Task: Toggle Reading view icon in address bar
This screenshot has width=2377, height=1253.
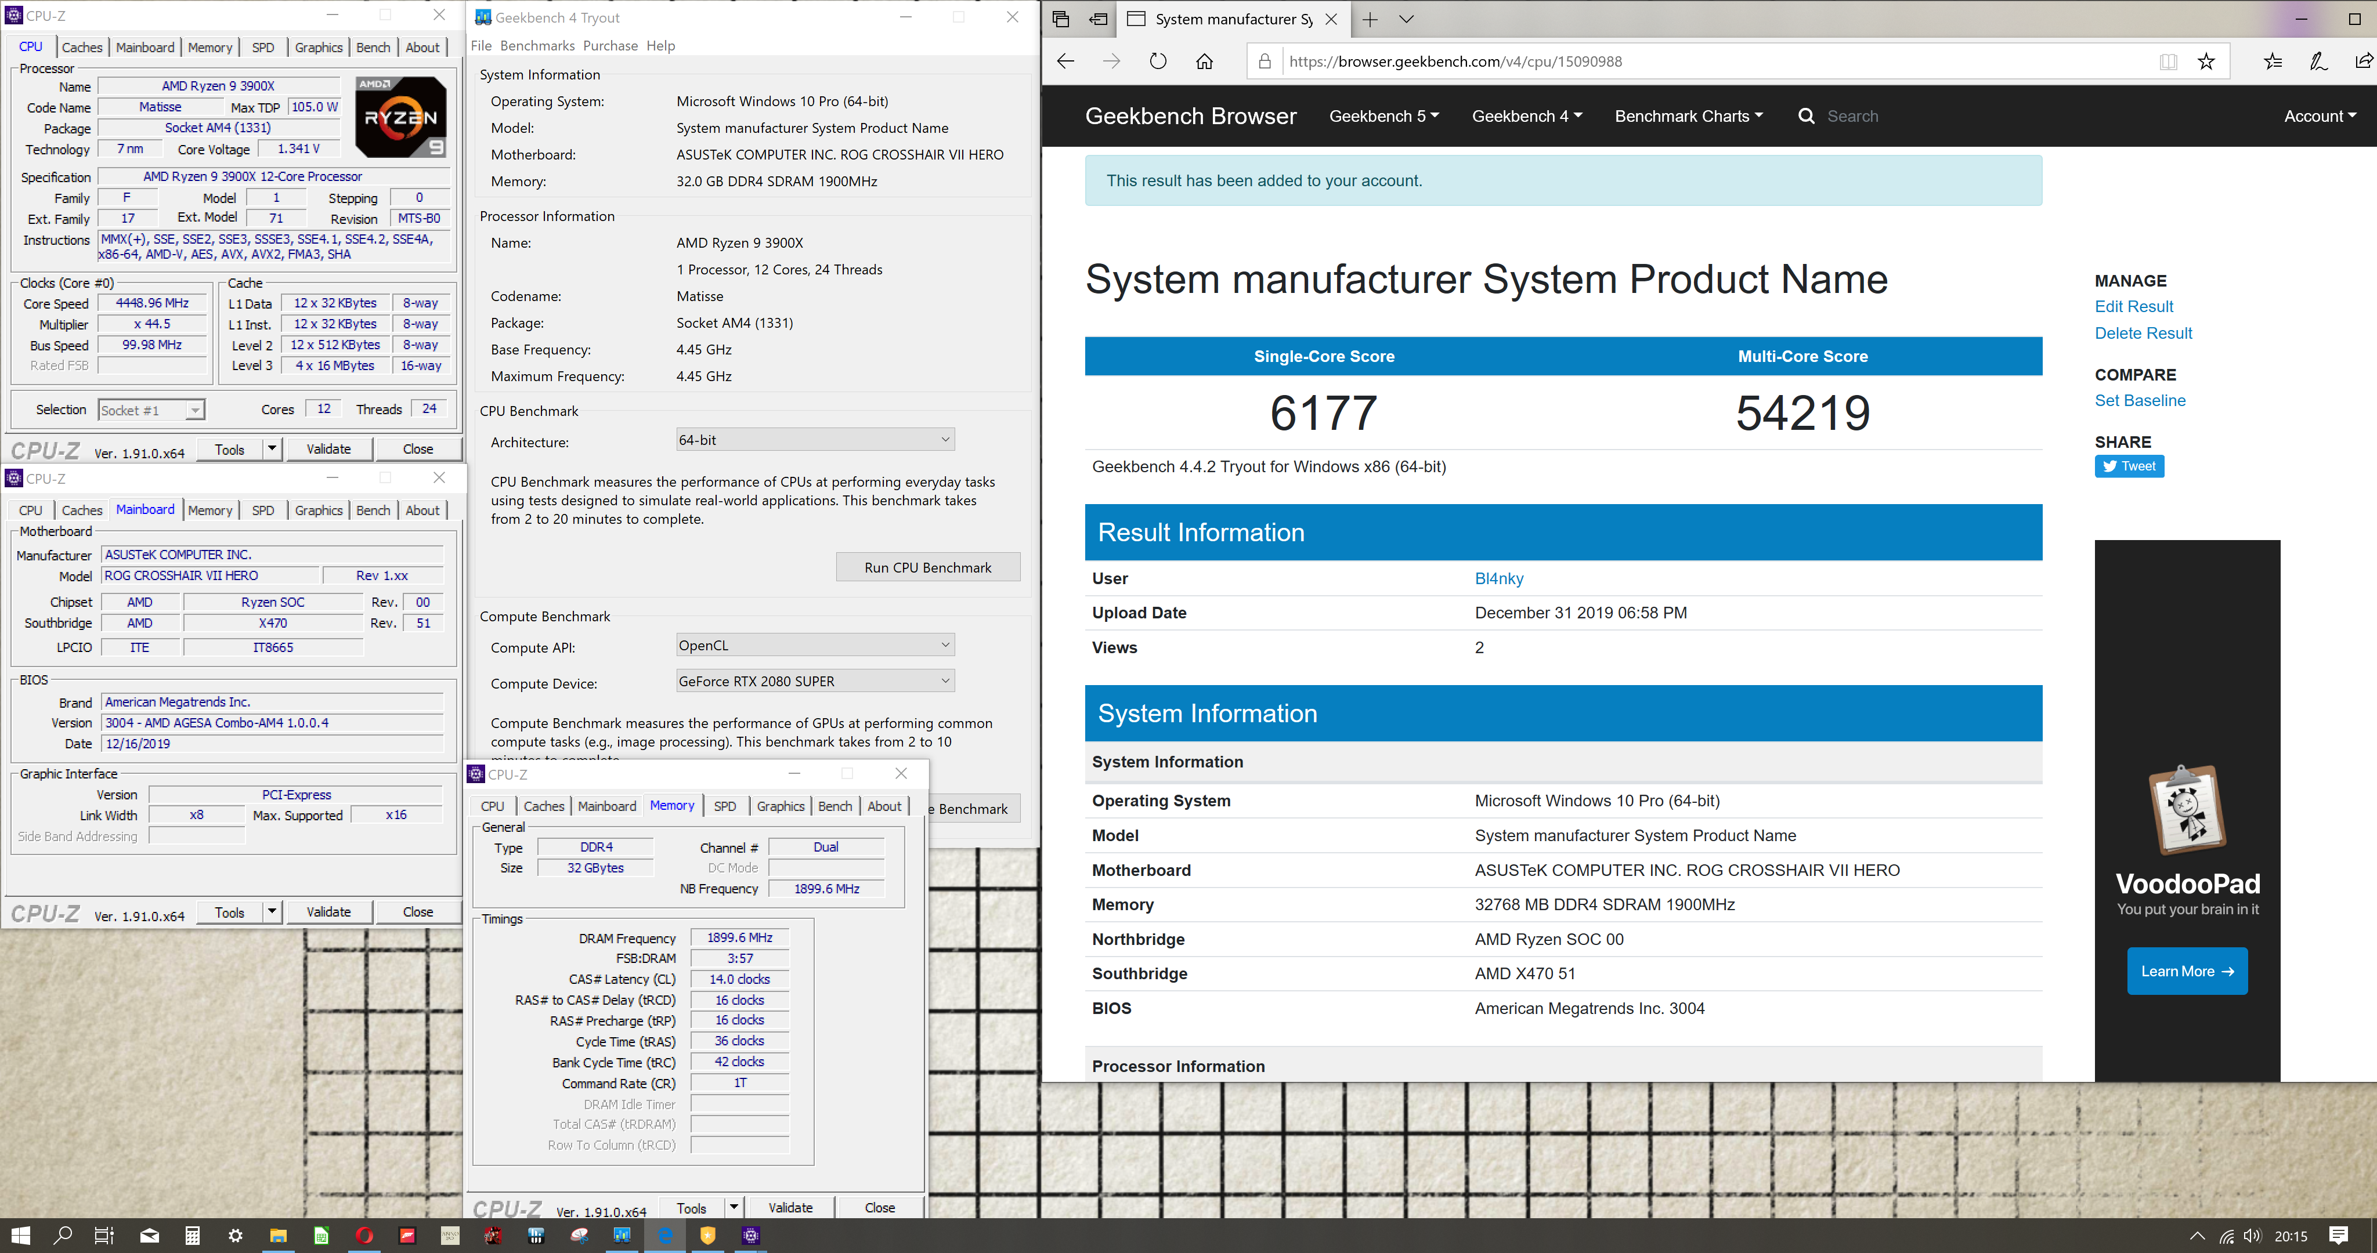Action: (2168, 61)
